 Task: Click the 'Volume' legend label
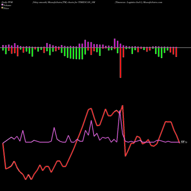point(7,5)
